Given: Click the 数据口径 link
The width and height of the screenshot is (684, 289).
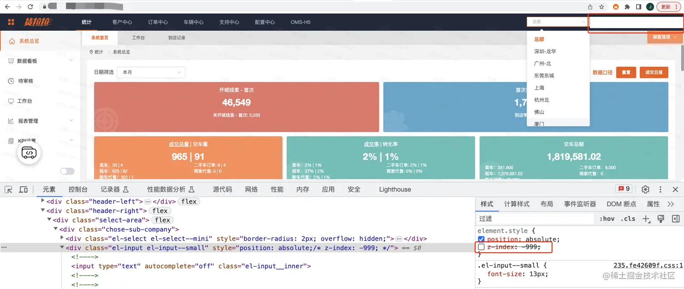Looking at the screenshot, I should coord(602,72).
